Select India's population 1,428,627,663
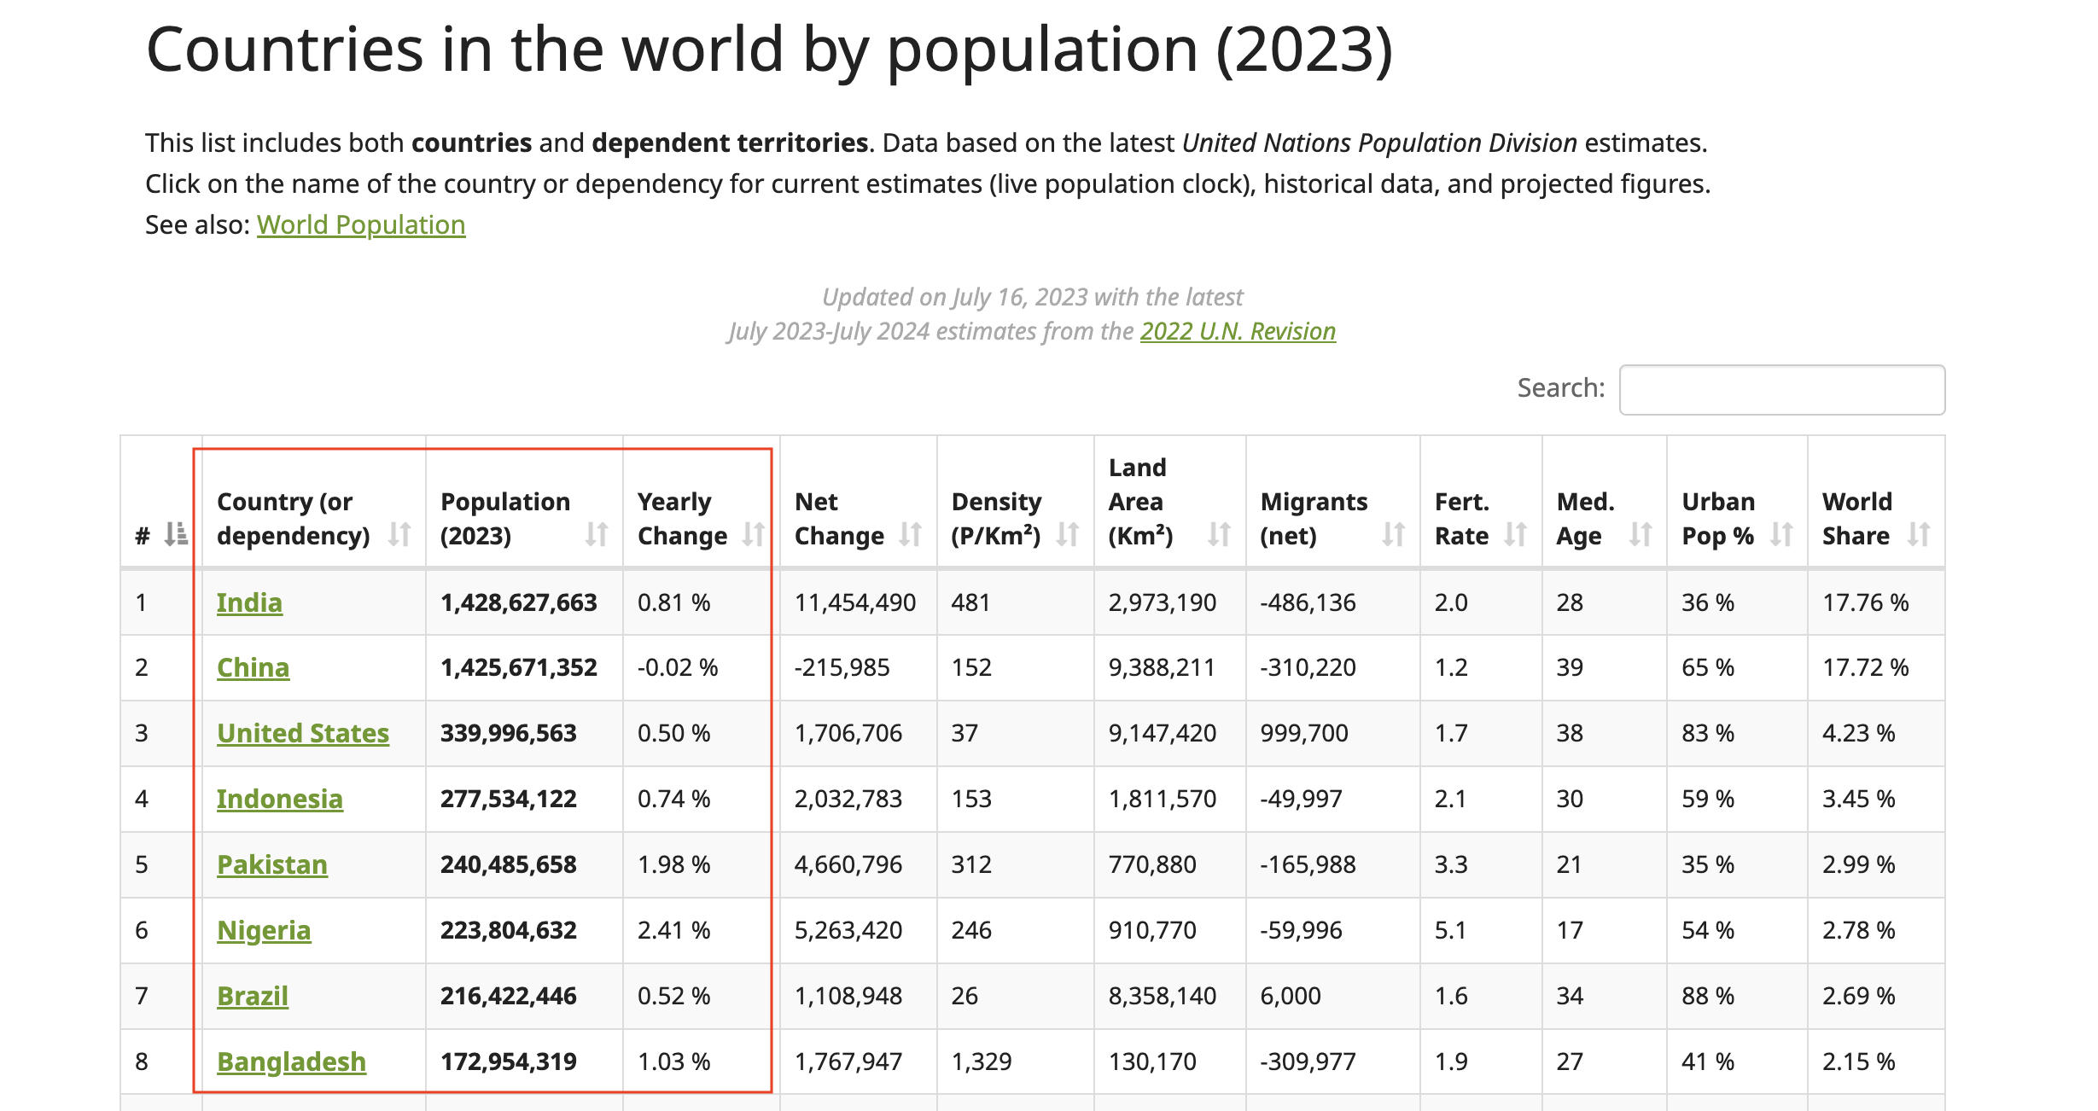Screen dimensions: 2098x1111 point(519,602)
